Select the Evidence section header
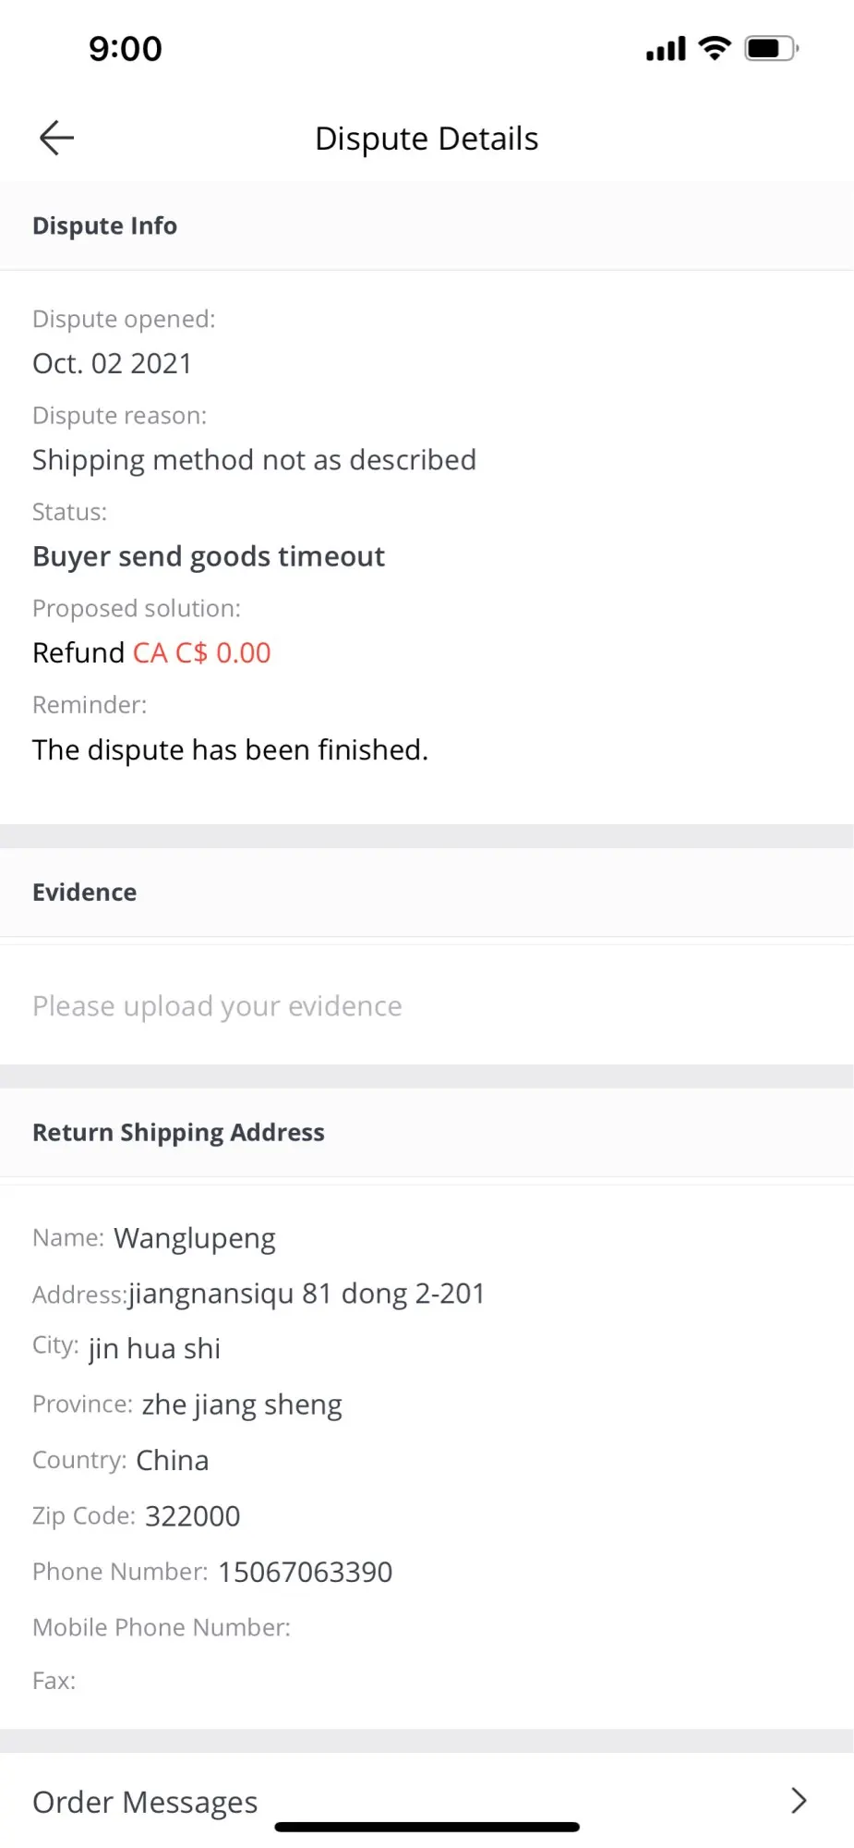Screen dimensions: 854x1848 coord(84,892)
